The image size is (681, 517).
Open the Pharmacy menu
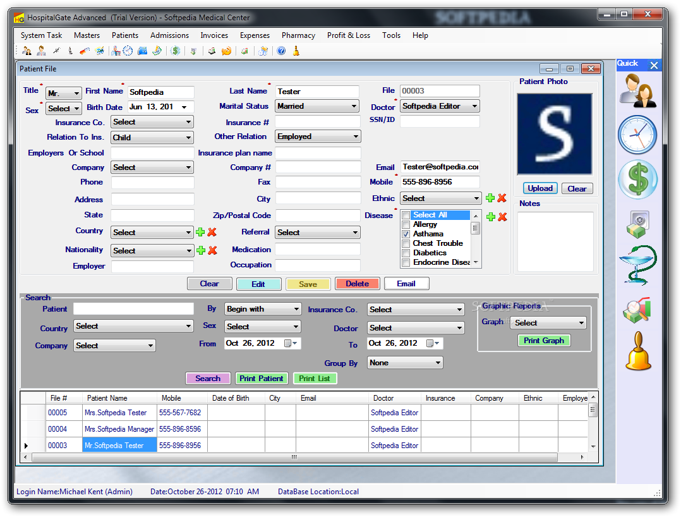tap(298, 35)
